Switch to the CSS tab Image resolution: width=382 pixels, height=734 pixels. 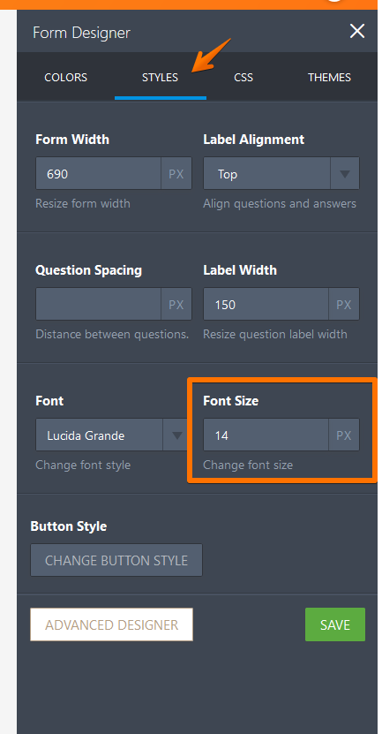pos(243,77)
